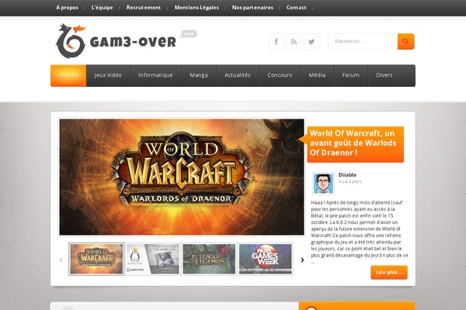Open the Jeux Vidéo menu
Image resolution: width=466 pixels, height=310 pixels.
pyautogui.click(x=108, y=76)
